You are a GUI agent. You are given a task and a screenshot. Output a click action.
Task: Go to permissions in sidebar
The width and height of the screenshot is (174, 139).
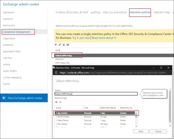tap(9, 25)
